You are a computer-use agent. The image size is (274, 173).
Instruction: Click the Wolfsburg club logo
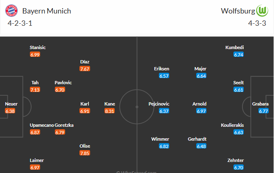[261, 11]
